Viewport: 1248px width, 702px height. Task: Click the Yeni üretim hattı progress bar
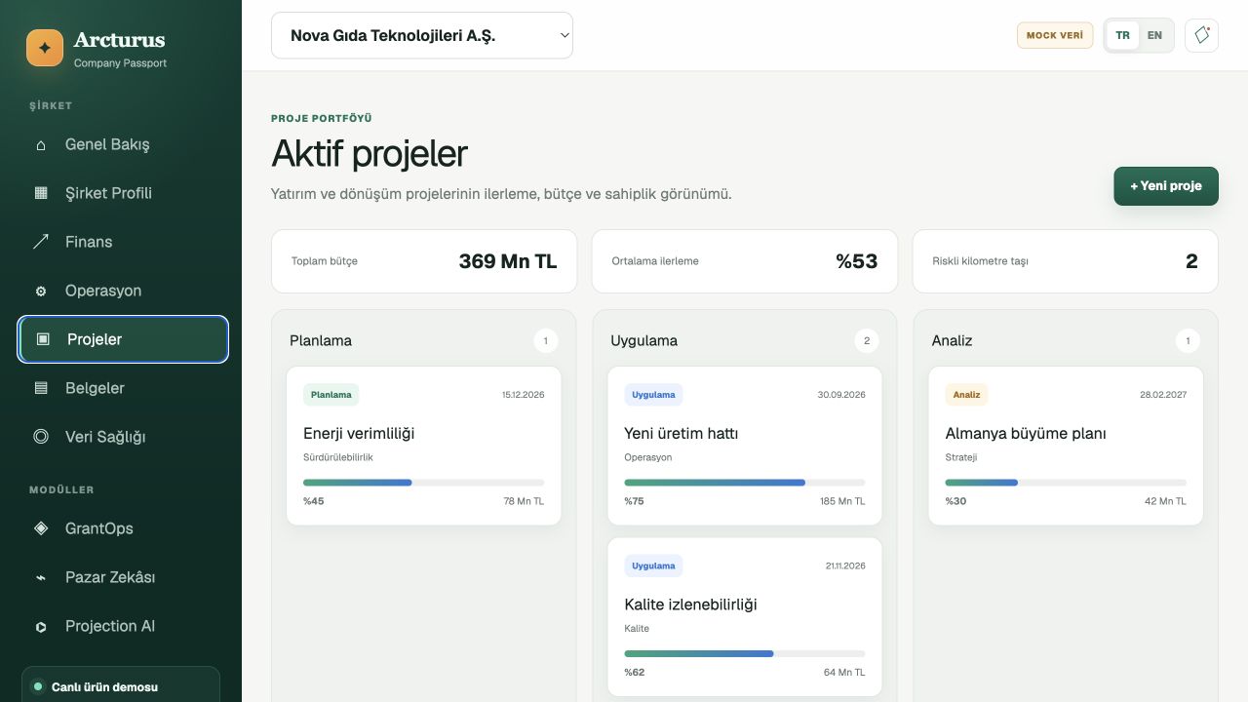(x=745, y=483)
